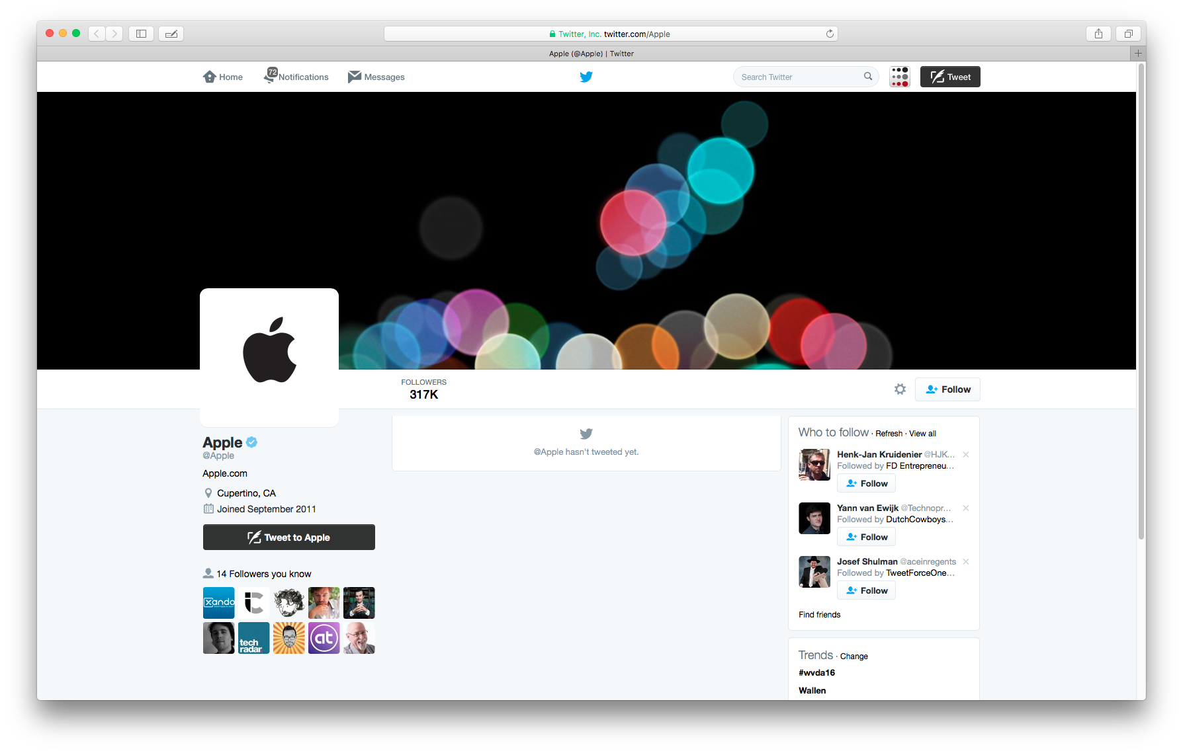1183x753 pixels.
Task: Change the Trends location
Action: click(x=854, y=656)
